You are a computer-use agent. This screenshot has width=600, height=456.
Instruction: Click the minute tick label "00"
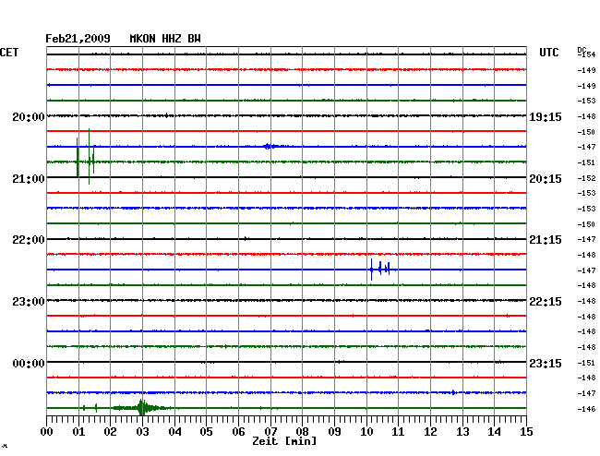click(x=47, y=432)
